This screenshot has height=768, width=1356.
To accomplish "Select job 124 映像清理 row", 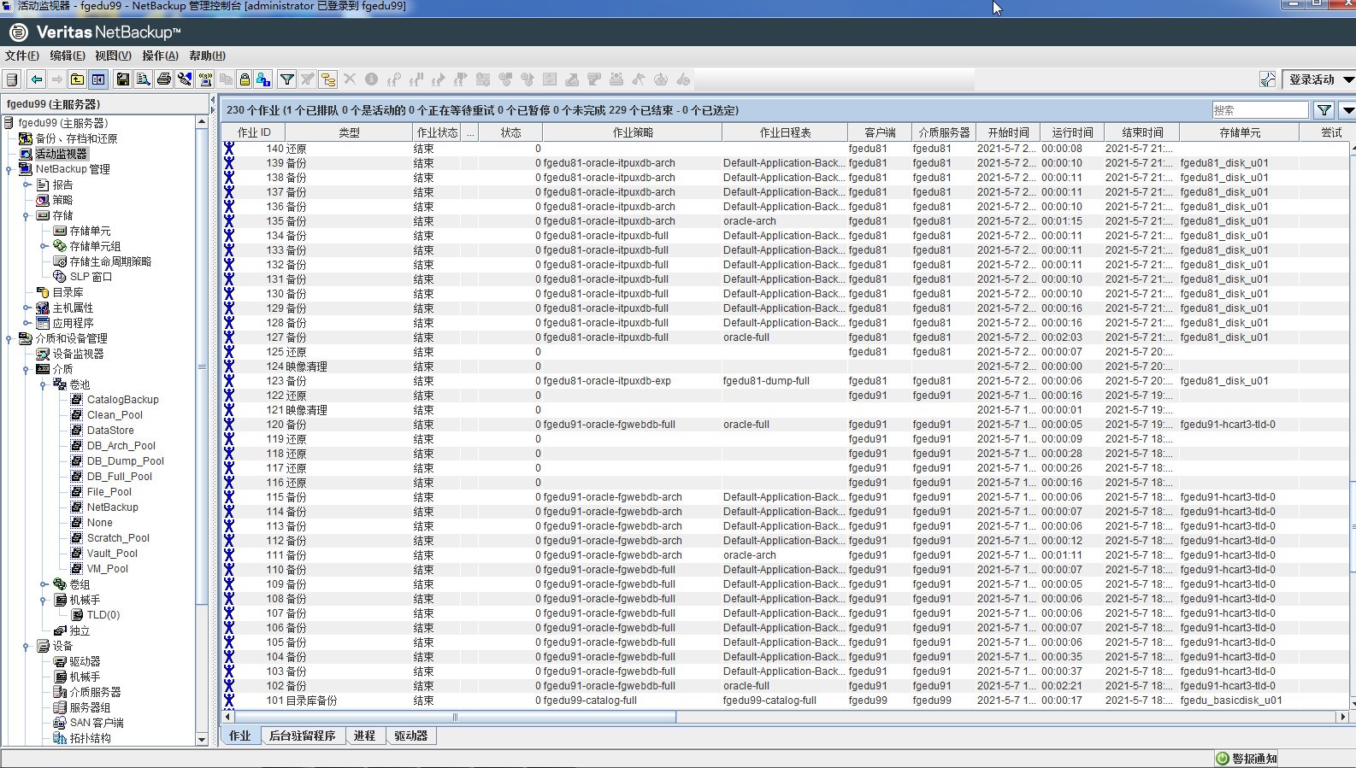I will [x=784, y=366].
